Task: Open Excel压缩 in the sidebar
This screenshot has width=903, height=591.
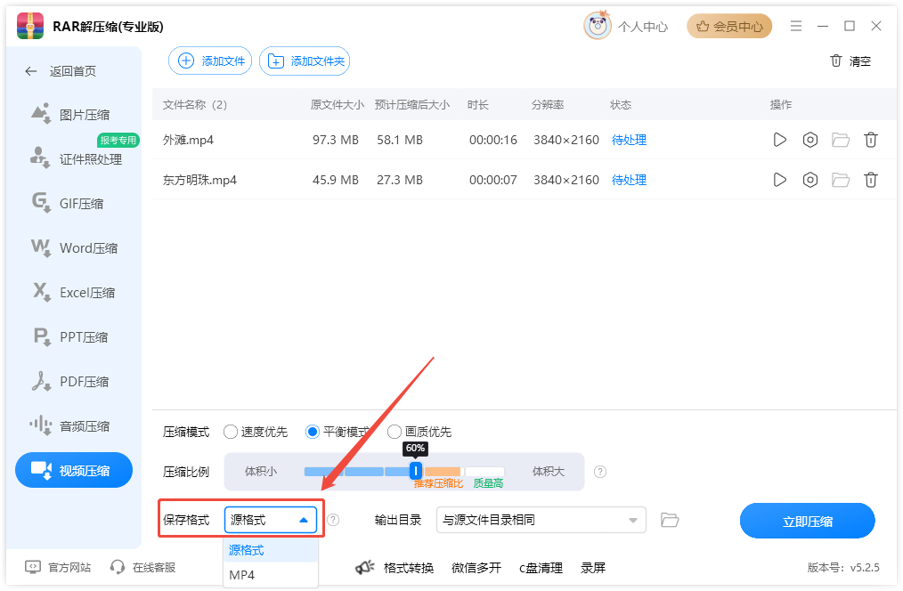Action: click(x=74, y=292)
